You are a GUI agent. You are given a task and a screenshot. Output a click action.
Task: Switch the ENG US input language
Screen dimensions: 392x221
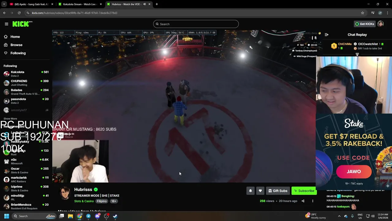[x=360, y=216]
